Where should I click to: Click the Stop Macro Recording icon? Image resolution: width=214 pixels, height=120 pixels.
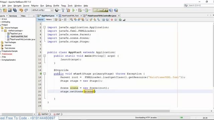click(116, 20)
